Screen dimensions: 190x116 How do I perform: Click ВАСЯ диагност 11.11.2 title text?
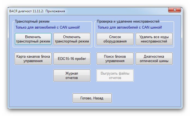pos(26,11)
